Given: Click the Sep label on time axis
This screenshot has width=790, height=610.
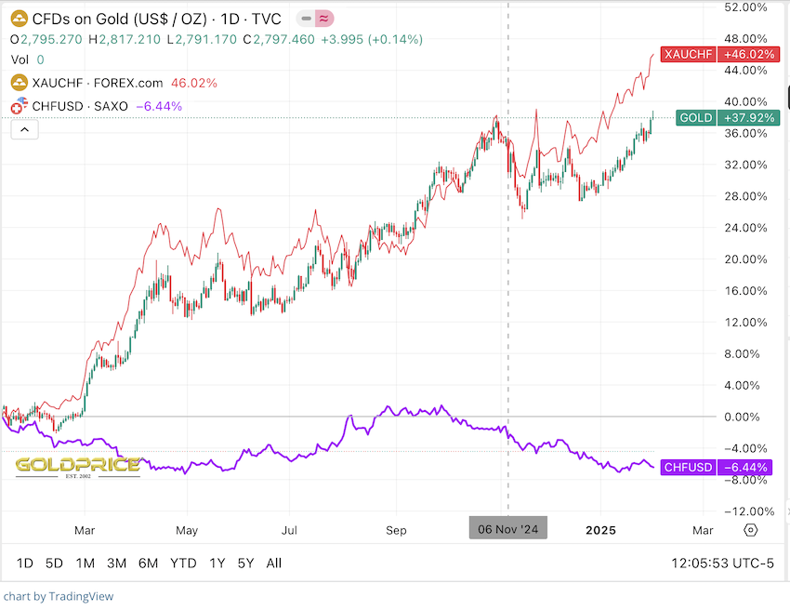Looking at the screenshot, I should 396,530.
